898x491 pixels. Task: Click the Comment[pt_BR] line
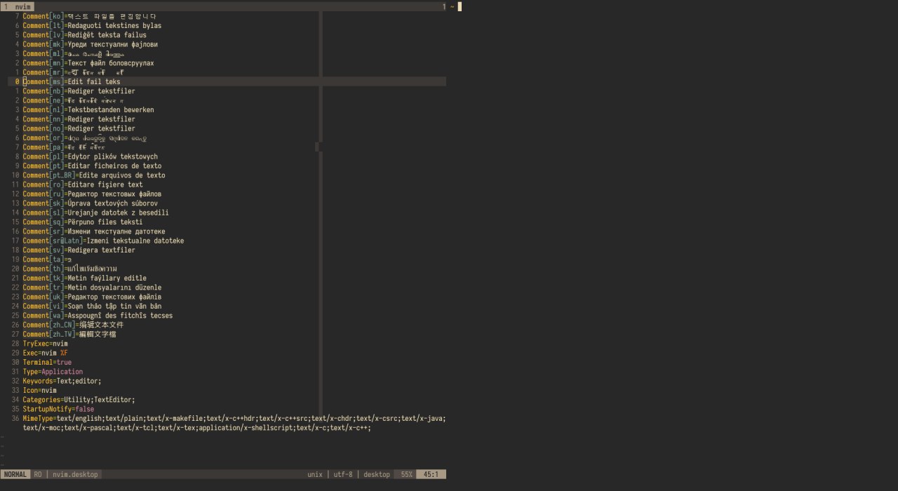click(94, 175)
